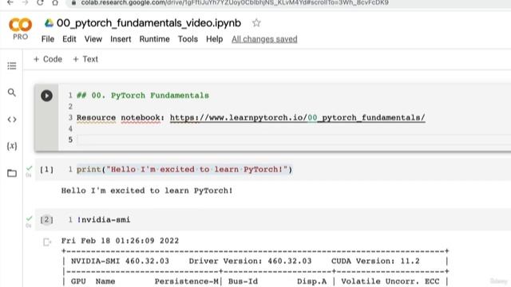Click the output toggle icon for nvidia-smi cell

(47, 242)
